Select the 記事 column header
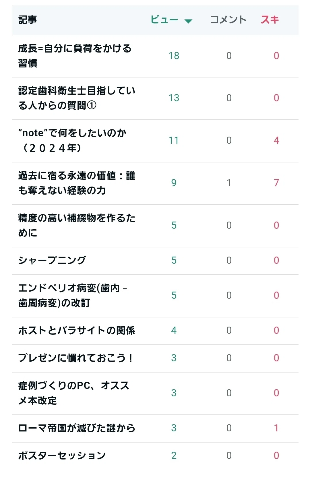 click(28, 20)
